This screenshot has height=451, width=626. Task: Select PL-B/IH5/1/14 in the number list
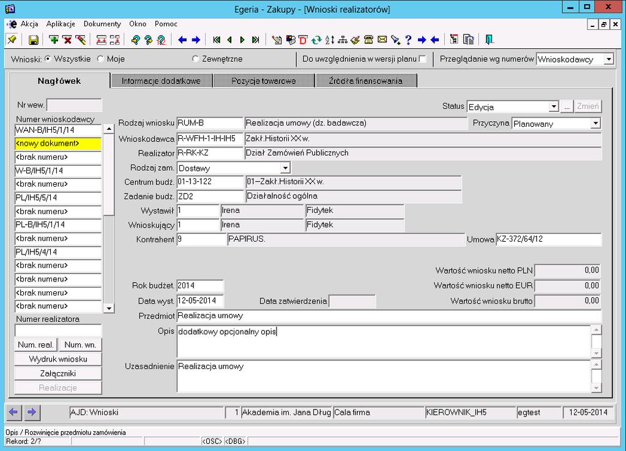(58, 225)
